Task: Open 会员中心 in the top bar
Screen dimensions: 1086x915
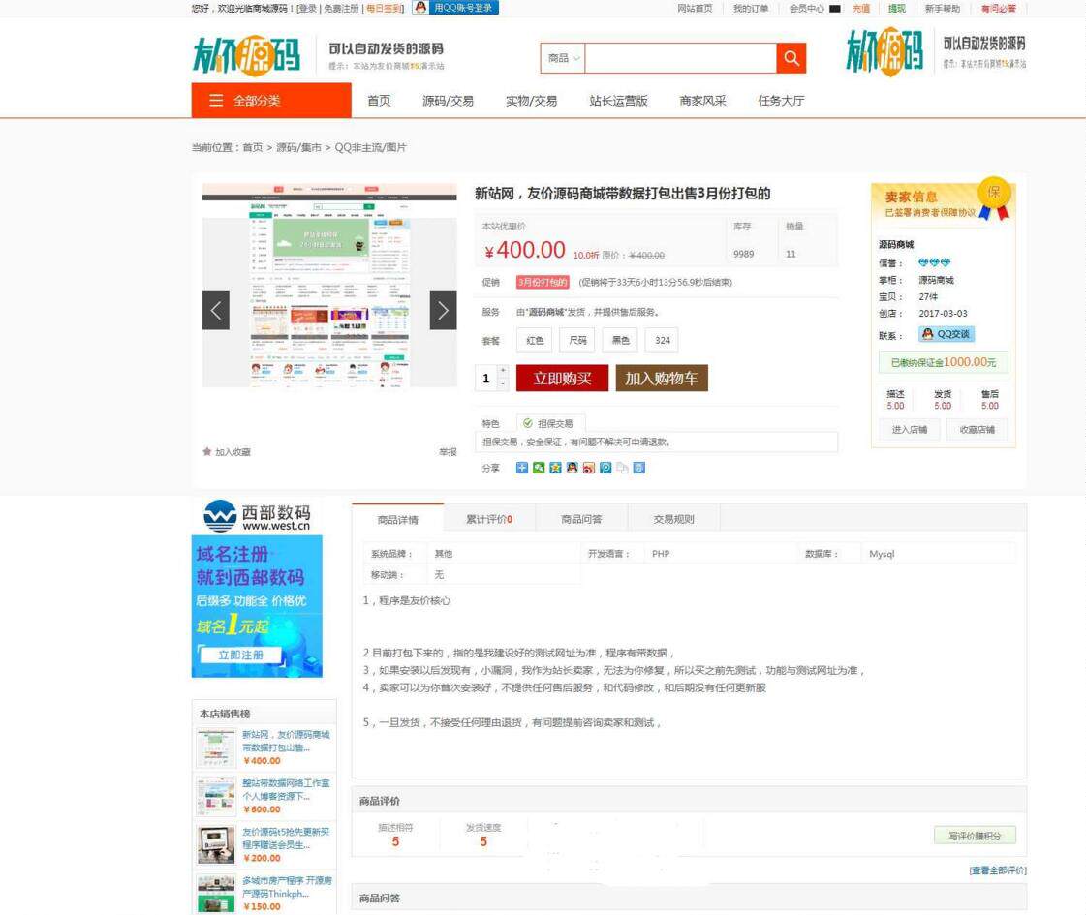Action: [x=806, y=9]
